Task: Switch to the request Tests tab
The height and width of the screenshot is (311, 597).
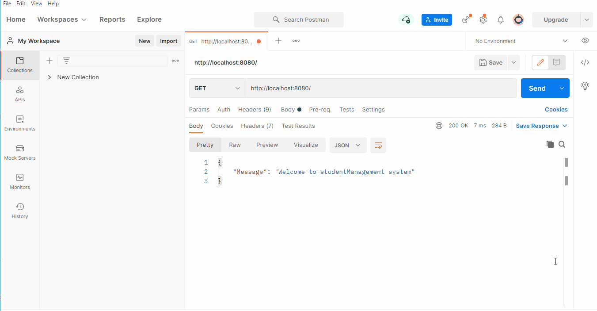Action: click(x=347, y=109)
